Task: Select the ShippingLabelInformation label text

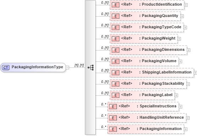Action: (167, 72)
